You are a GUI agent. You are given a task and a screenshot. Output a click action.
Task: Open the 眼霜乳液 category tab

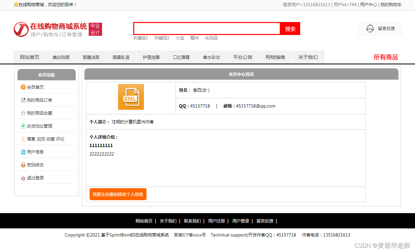coord(121,57)
